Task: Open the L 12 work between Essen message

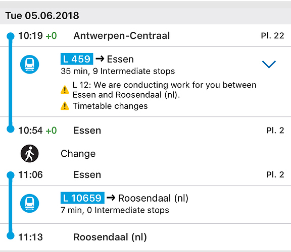Action: click(164, 90)
